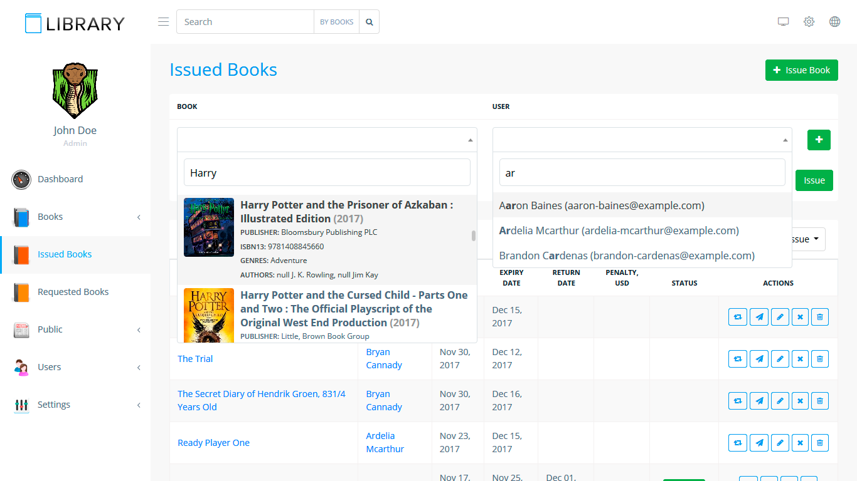
Task: Click the trash delete icon for The Trial
Action: click(x=819, y=359)
